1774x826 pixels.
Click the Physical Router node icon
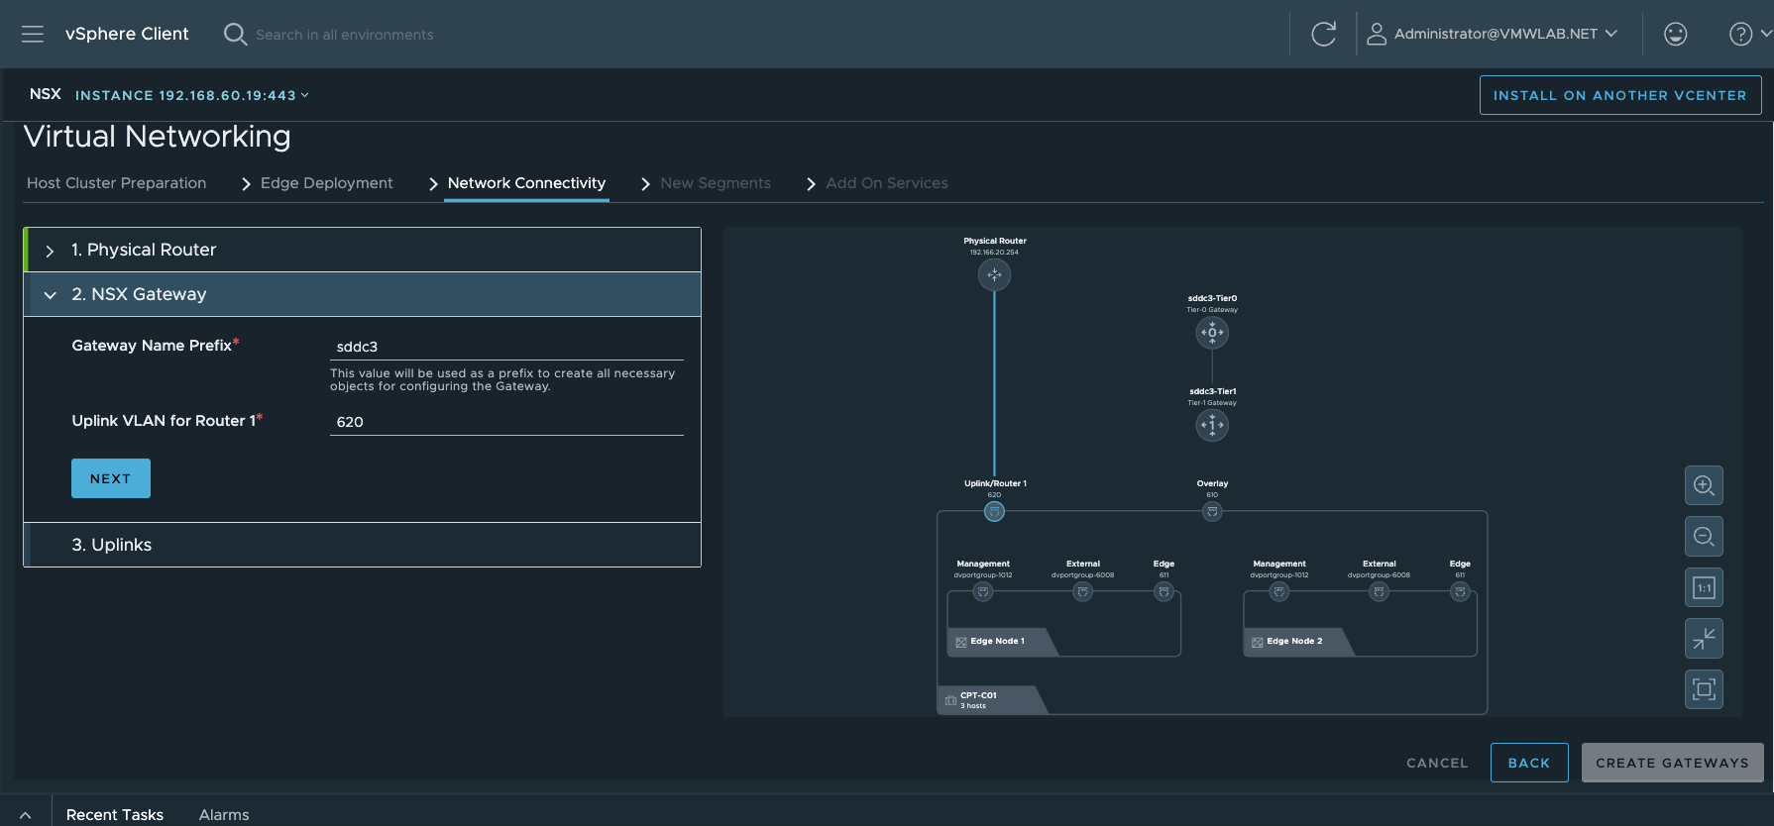point(994,274)
